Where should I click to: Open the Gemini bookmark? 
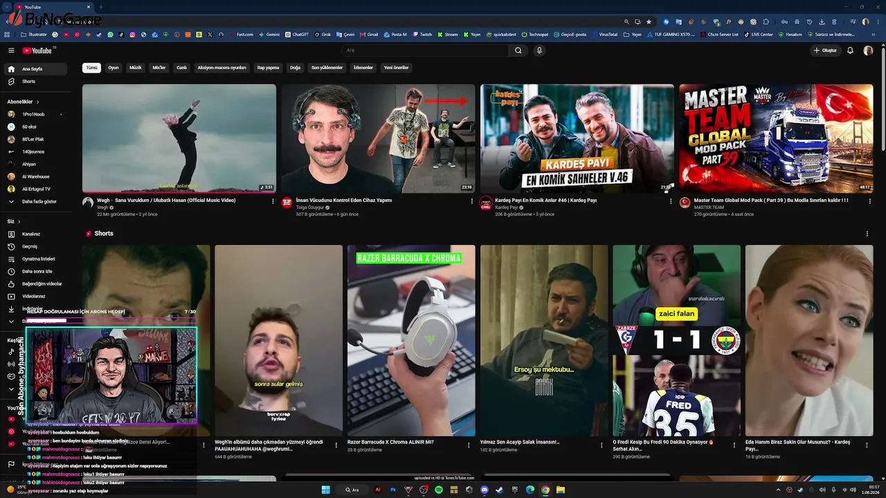click(269, 35)
